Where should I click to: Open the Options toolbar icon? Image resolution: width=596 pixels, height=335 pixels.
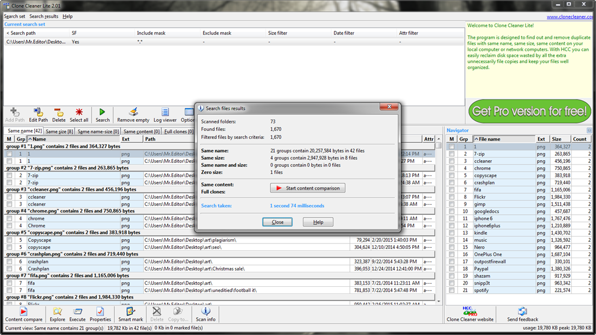tap(189, 112)
